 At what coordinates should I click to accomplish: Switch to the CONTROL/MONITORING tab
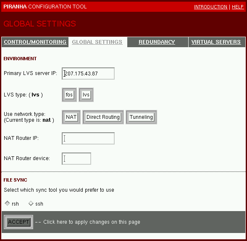tap(35, 42)
